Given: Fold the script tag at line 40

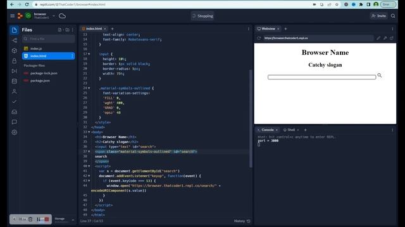Looking at the screenshot, I should [x=89, y=166].
